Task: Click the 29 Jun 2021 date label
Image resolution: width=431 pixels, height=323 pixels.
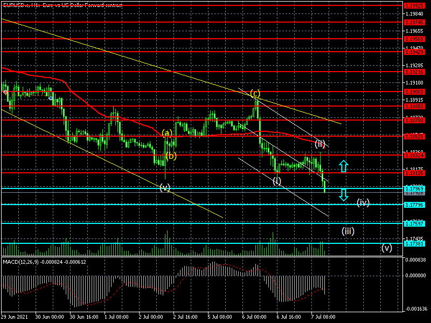Action: pyautogui.click(x=15, y=317)
